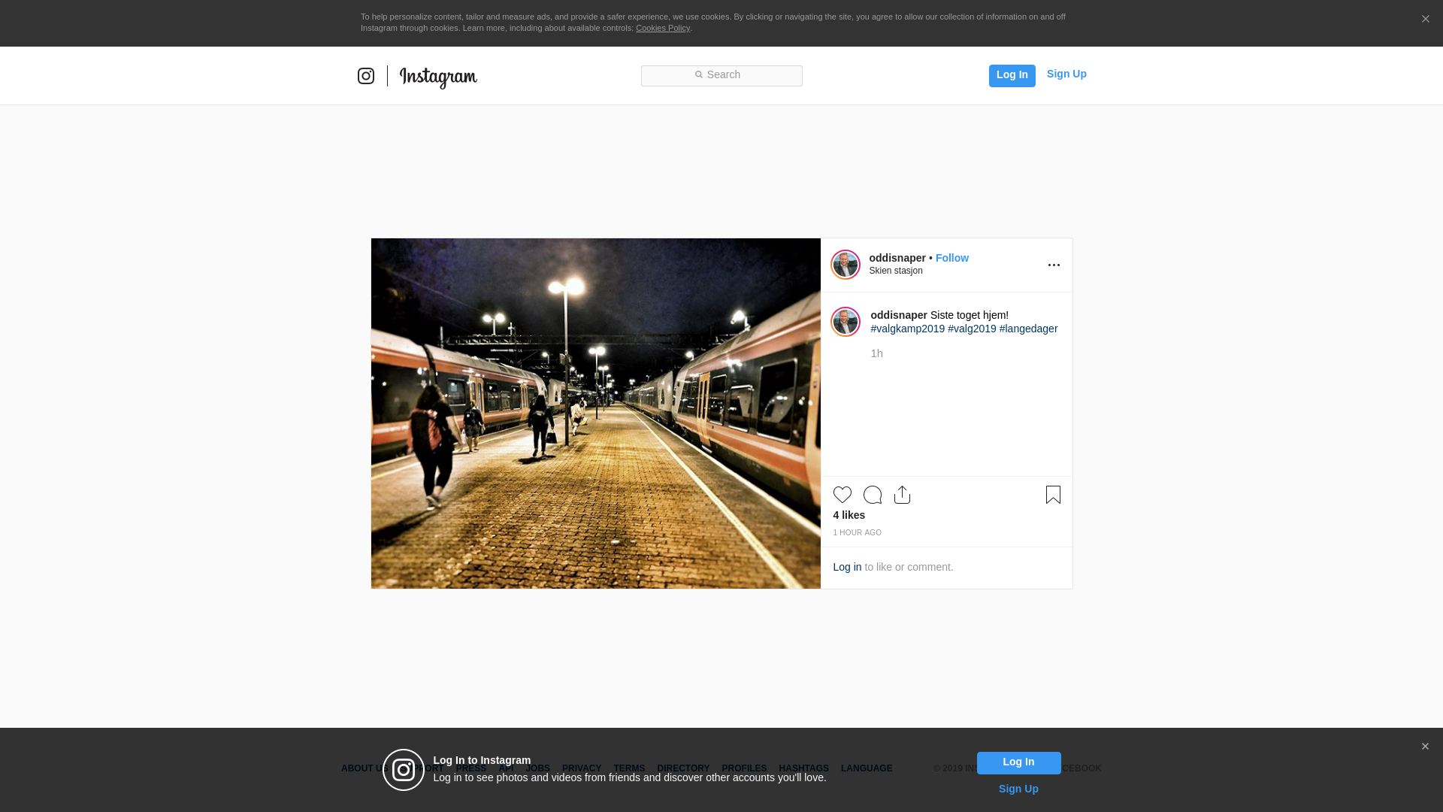Click the Instagram camera glyph logo in header
Screen dimensions: 1443x812
tap(366, 76)
